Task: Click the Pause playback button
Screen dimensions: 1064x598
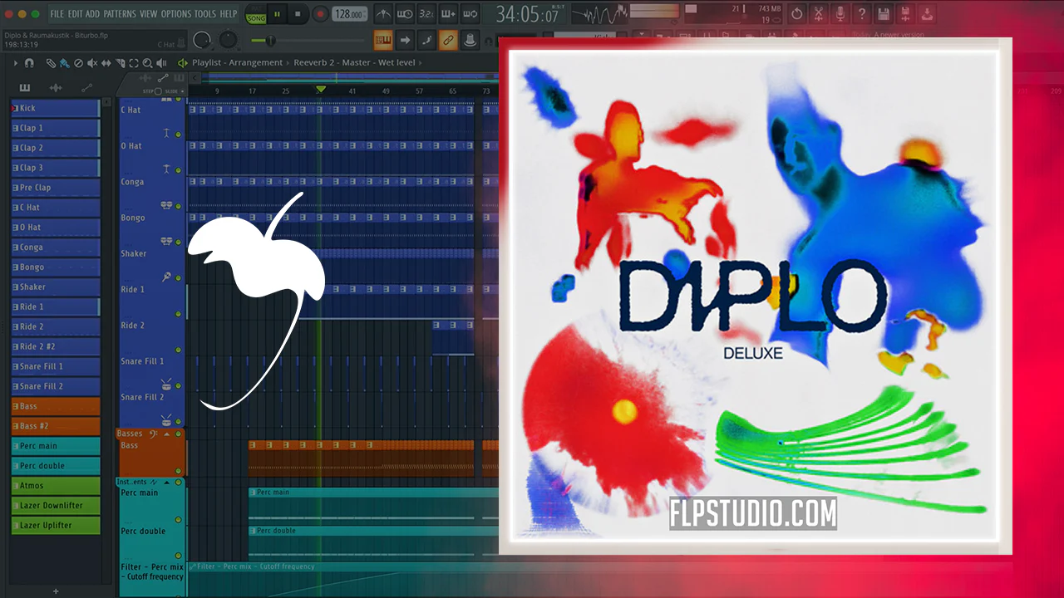Action: tap(277, 14)
